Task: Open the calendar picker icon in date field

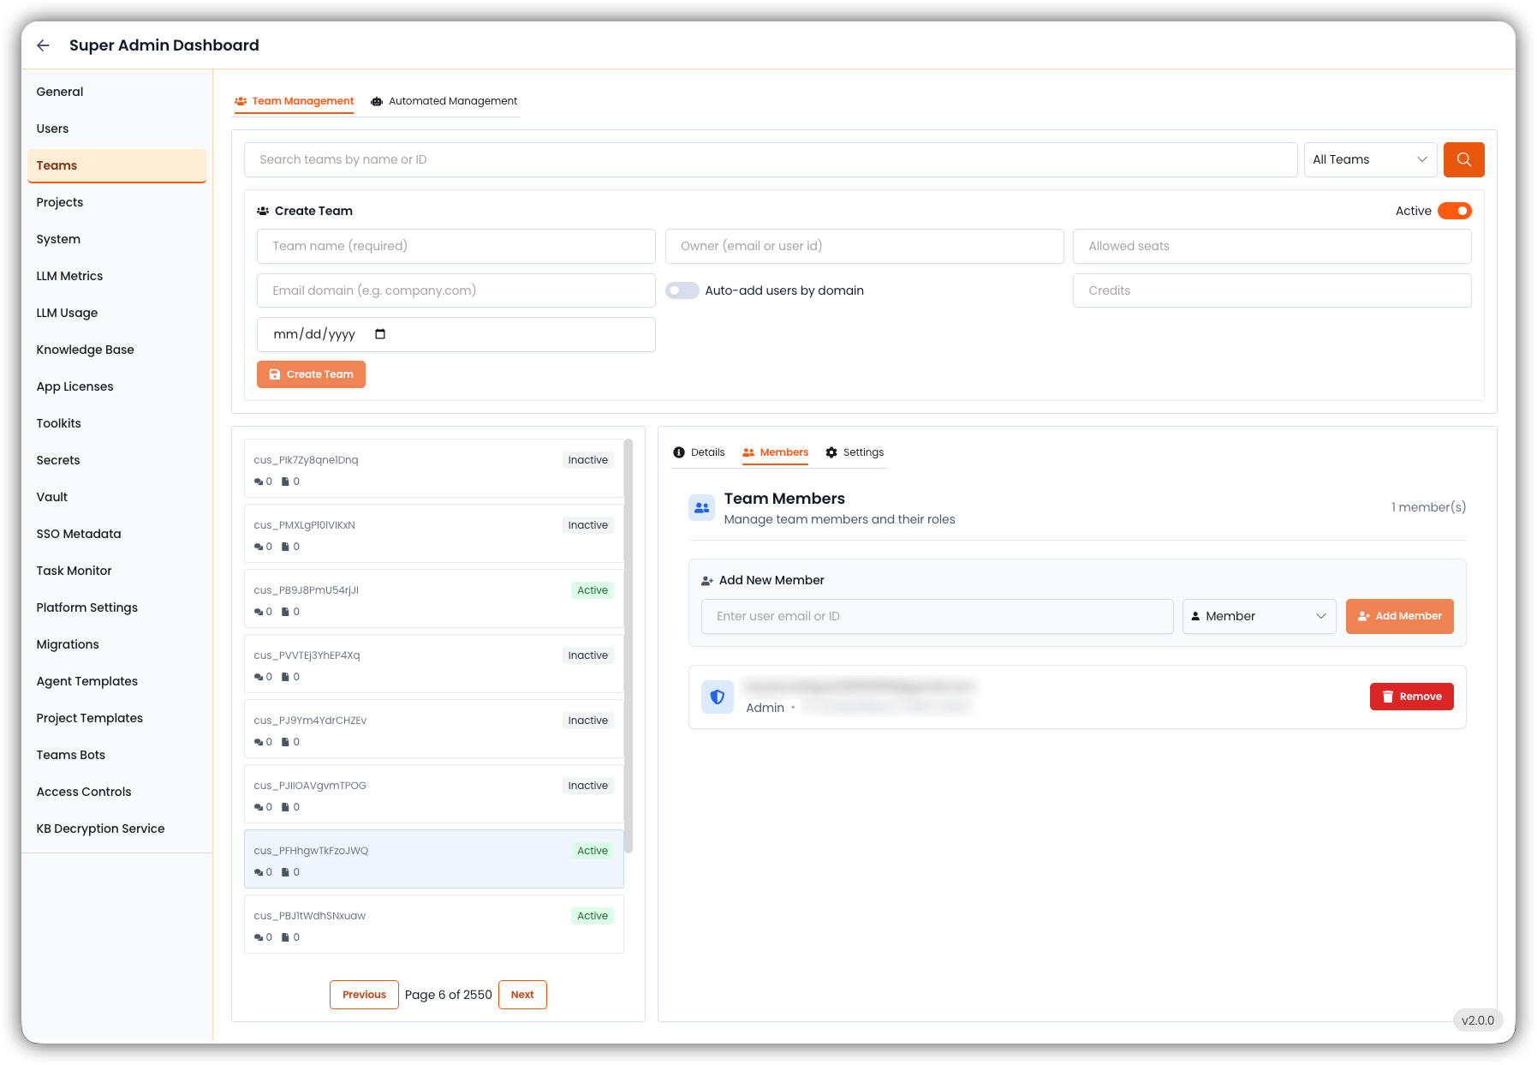Action: tap(380, 334)
